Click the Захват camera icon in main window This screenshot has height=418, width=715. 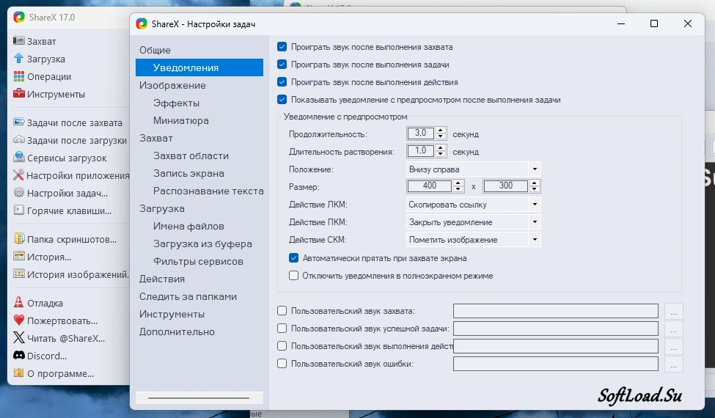click(18, 41)
